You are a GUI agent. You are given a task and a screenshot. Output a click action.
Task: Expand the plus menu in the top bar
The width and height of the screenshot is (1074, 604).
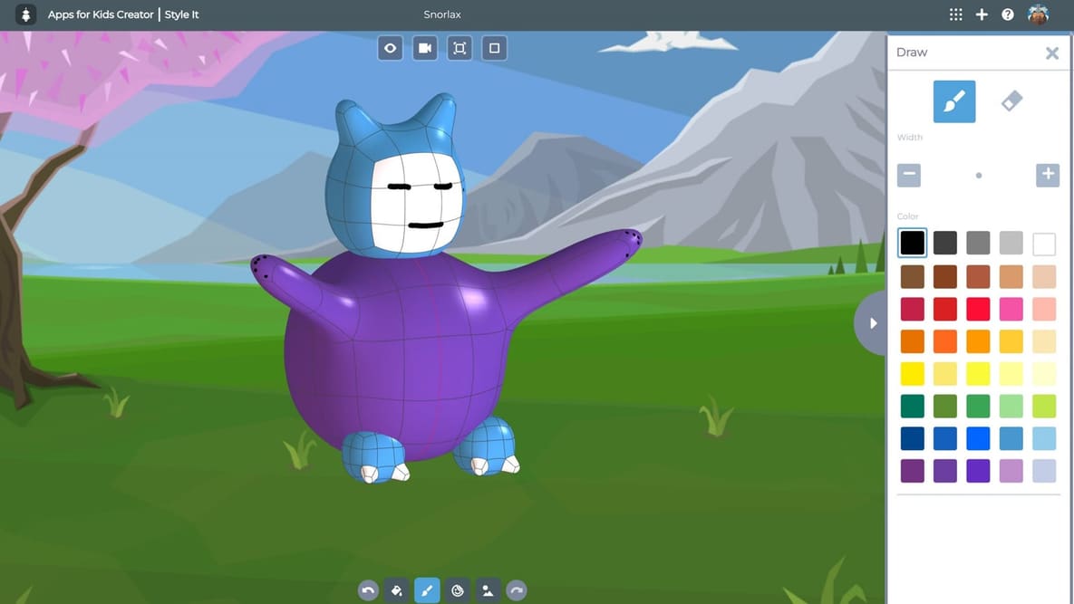click(982, 14)
